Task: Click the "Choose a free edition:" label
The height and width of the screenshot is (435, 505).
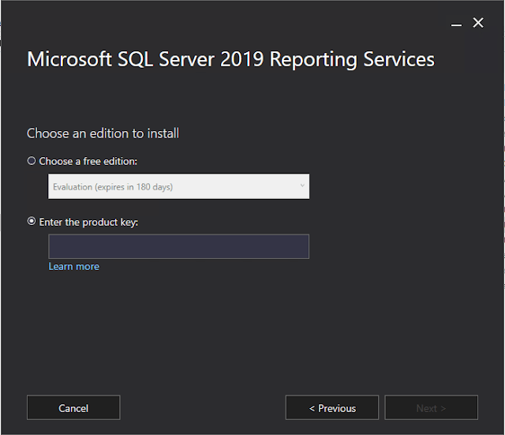Action: point(88,161)
